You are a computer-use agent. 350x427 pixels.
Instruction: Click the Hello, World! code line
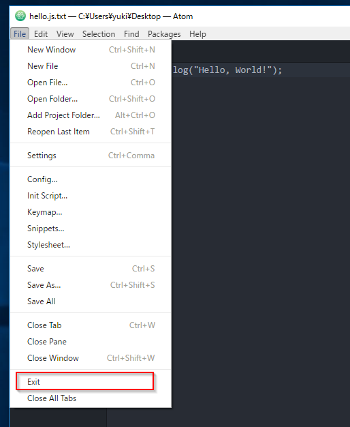tap(227, 70)
